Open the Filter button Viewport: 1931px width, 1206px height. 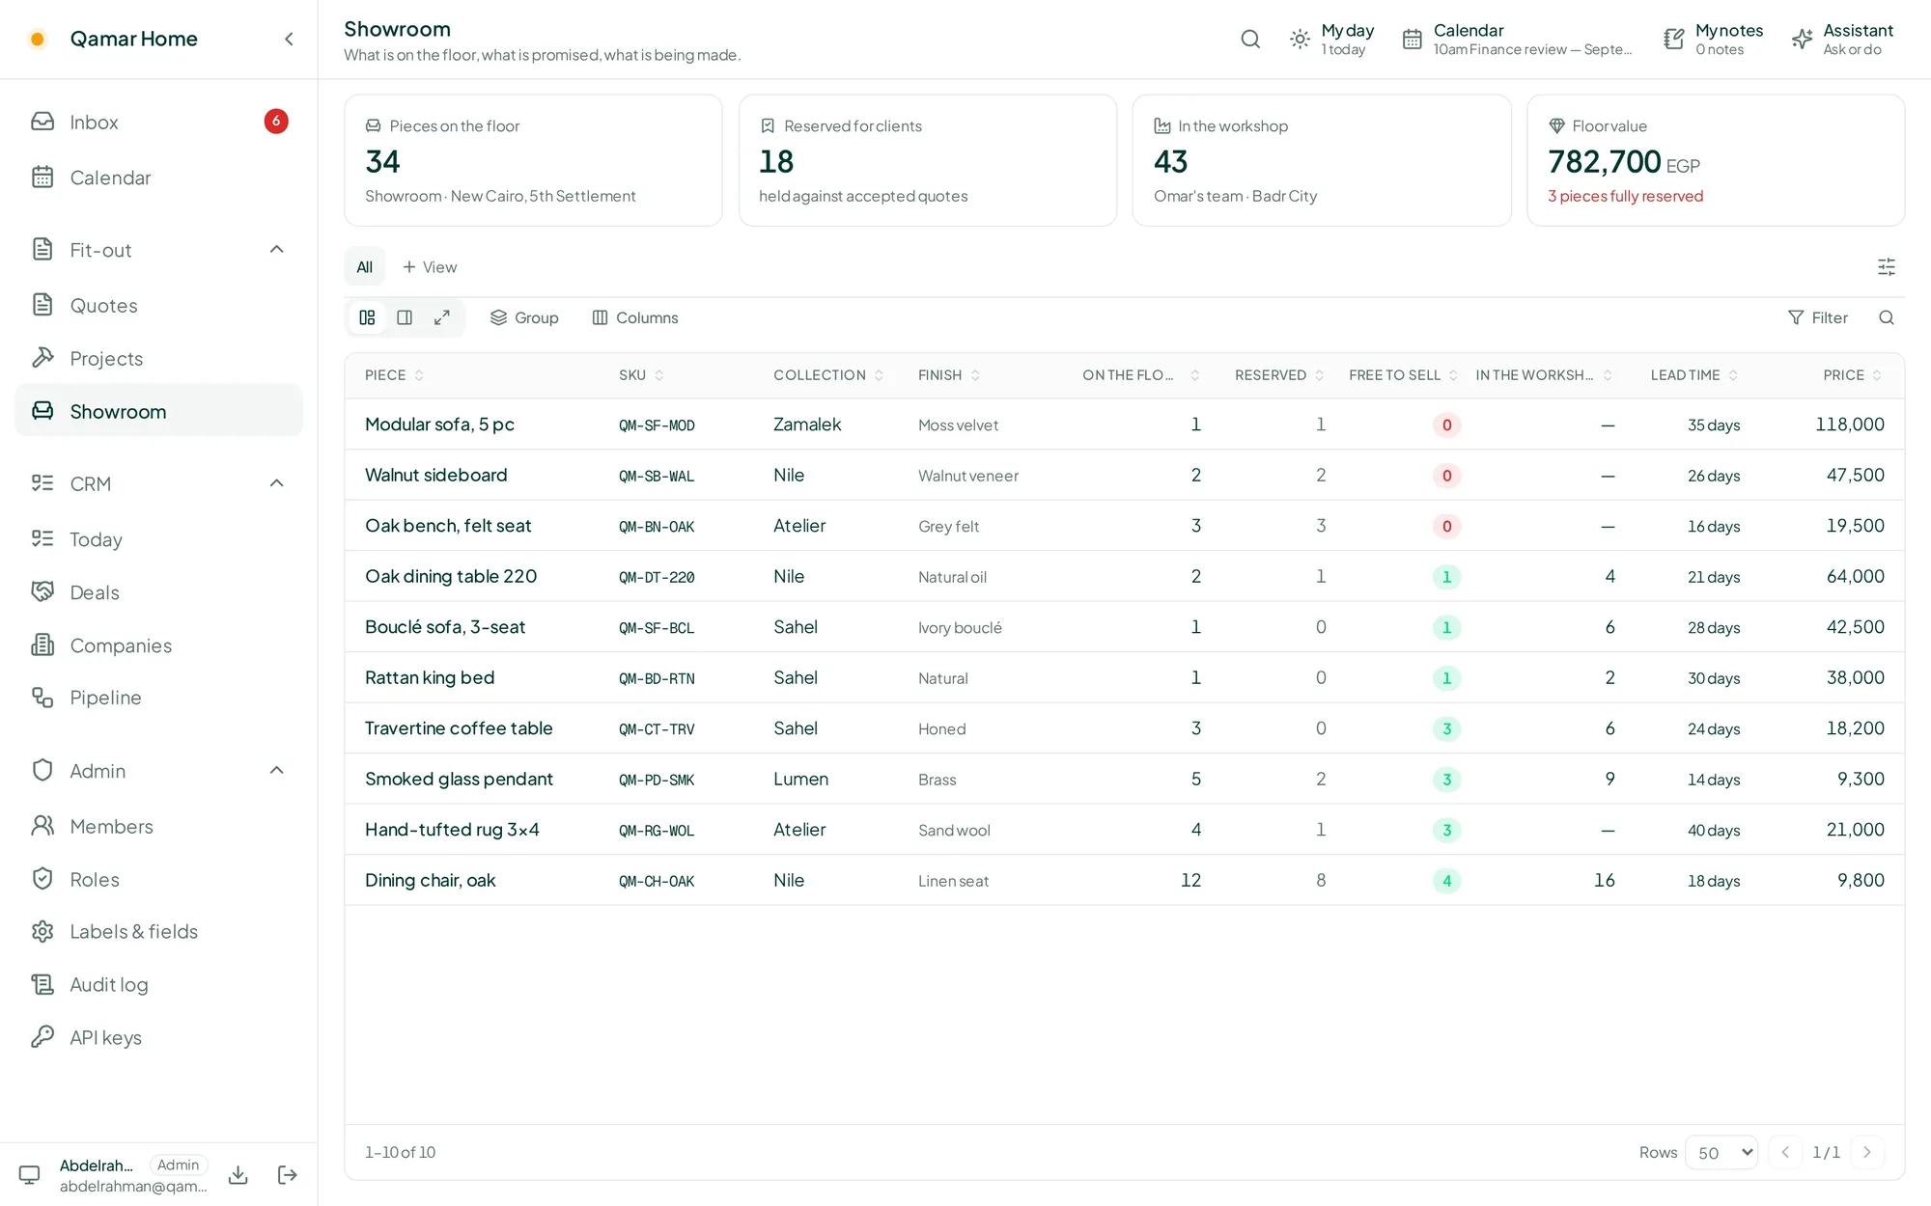pyautogui.click(x=1818, y=317)
